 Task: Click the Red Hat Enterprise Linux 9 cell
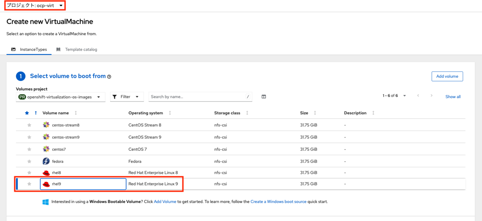(x=153, y=184)
